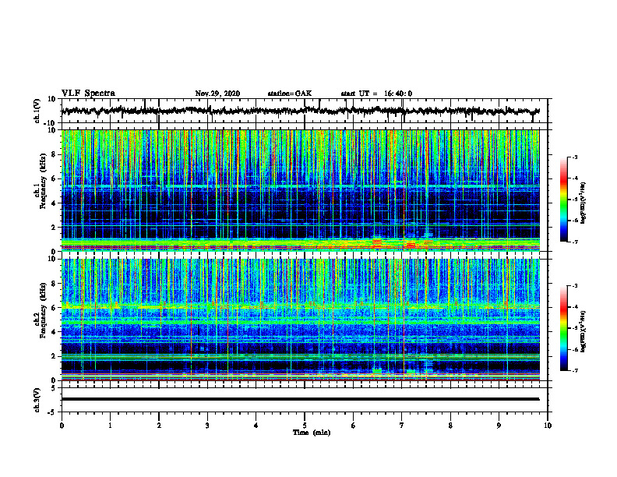The width and height of the screenshot is (617, 477).
Task: Click the "-7" label on ch.2 color bar
Action: 574,370
